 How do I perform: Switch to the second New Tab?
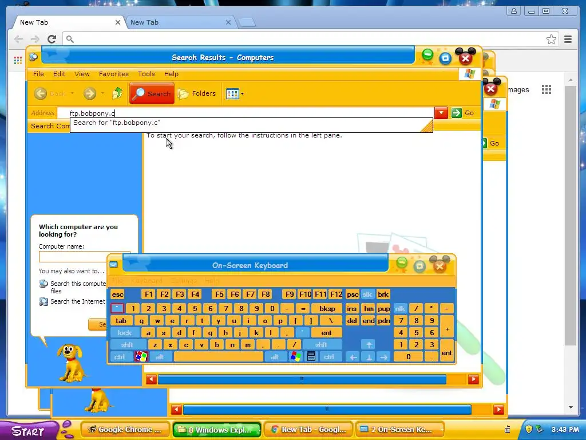[179, 22]
